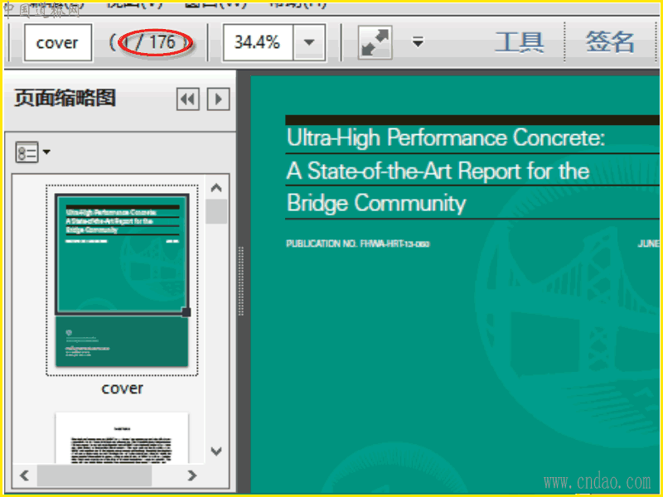Click the thumbnail scroll up arrow

click(x=216, y=188)
